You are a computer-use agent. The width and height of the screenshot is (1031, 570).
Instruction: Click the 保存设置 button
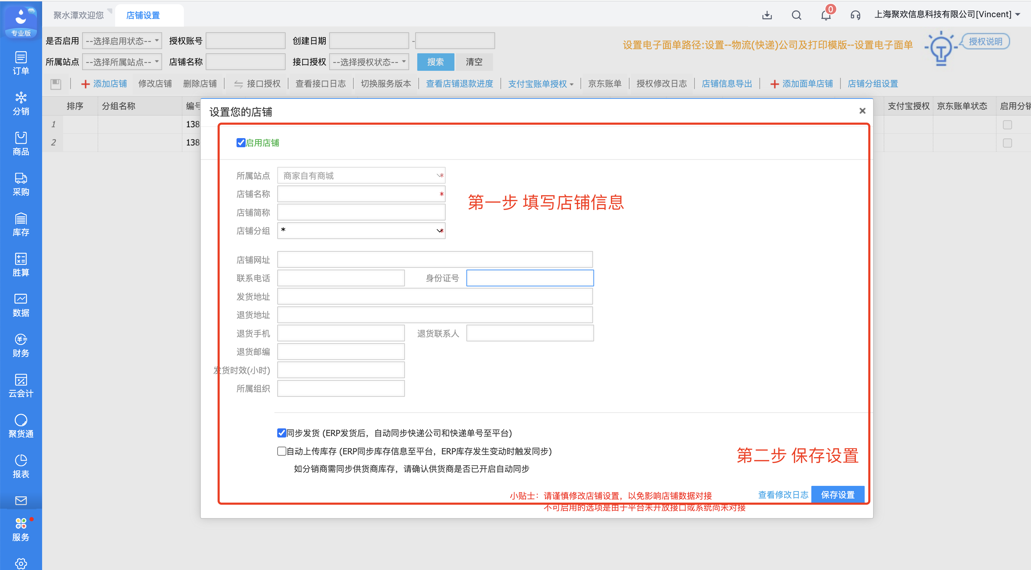point(837,495)
